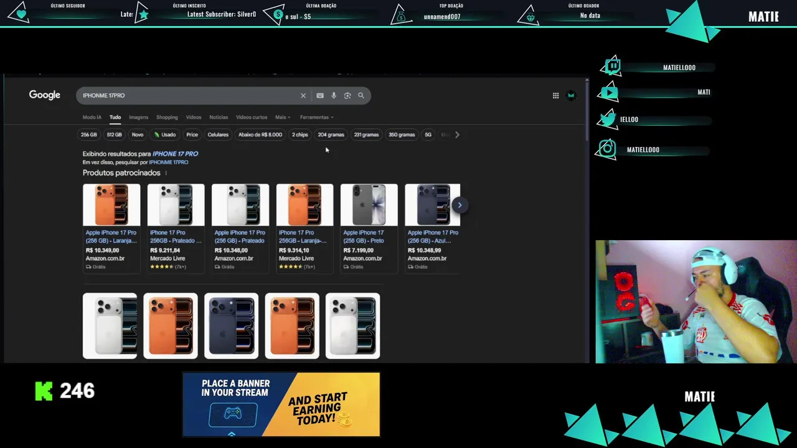Click the Instagram icon for MATIELLOOO
The image size is (797, 448).
(607, 149)
